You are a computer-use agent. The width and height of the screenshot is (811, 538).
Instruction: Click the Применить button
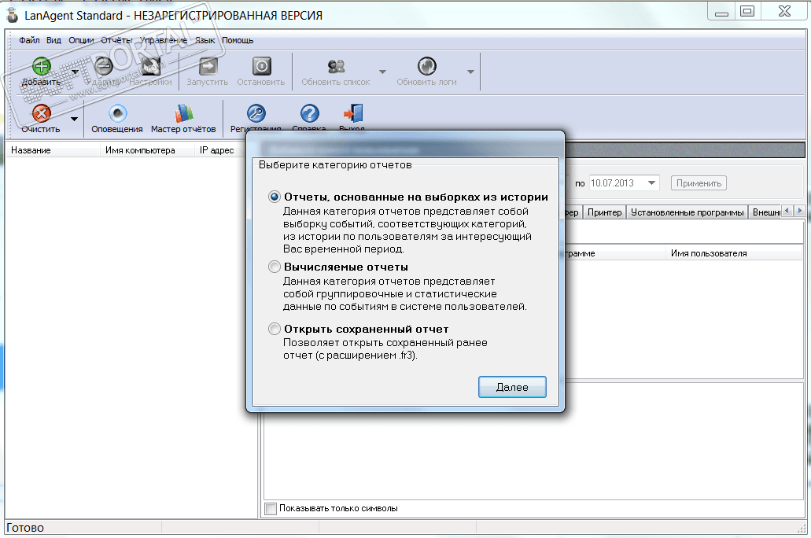pyautogui.click(x=699, y=183)
